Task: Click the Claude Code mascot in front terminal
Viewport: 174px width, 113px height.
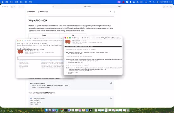Action: 68,42
